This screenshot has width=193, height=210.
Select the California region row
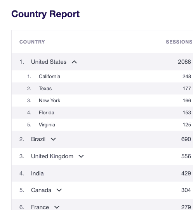102,77
